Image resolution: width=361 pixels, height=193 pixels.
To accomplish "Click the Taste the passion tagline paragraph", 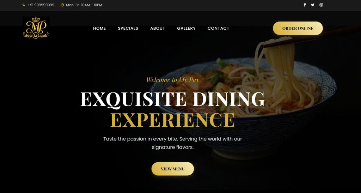I will (173, 143).
